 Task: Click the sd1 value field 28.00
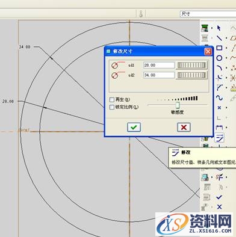point(159,65)
